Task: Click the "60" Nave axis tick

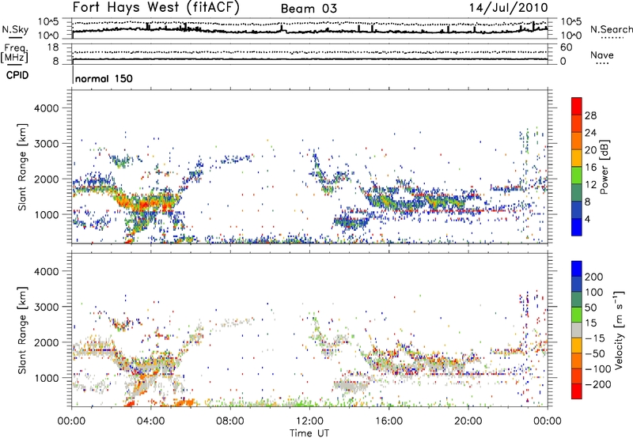Action: tap(566, 47)
